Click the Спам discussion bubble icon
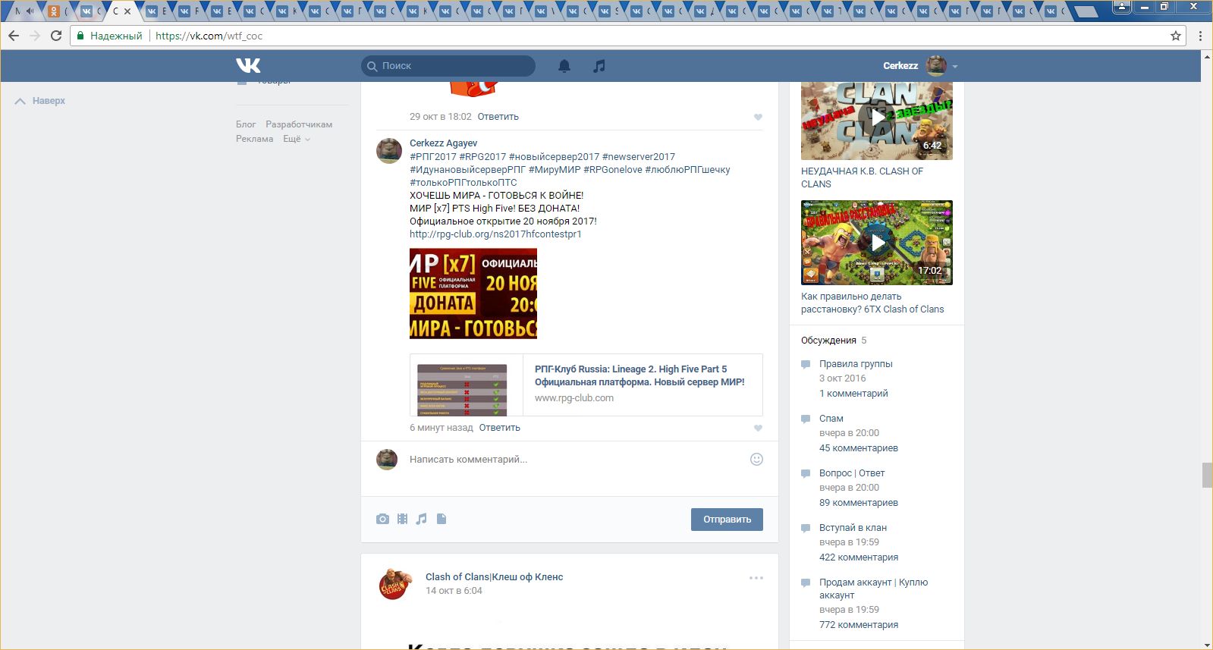The width and height of the screenshot is (1213, 650). 806,419
